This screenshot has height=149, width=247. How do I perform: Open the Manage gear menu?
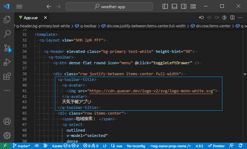pyautogui.click(x=7, y=136)
